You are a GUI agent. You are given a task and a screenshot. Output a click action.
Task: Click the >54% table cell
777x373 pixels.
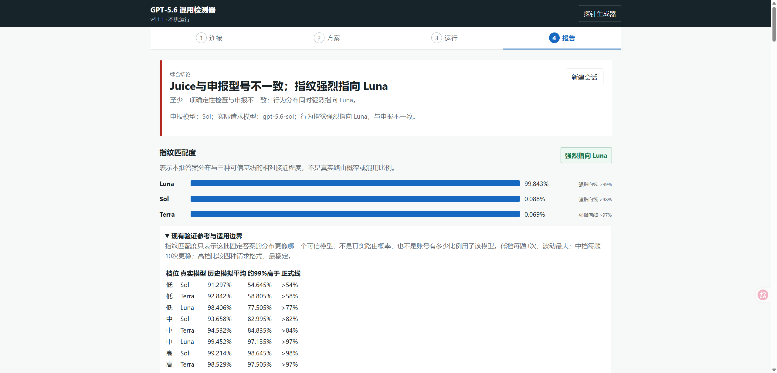pyautogui.click(x=290, y=285)
